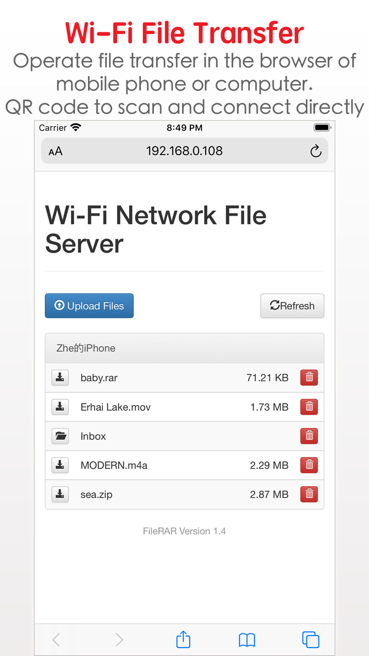
Task: Download the sea.zip file
Action: coord(60,494)
